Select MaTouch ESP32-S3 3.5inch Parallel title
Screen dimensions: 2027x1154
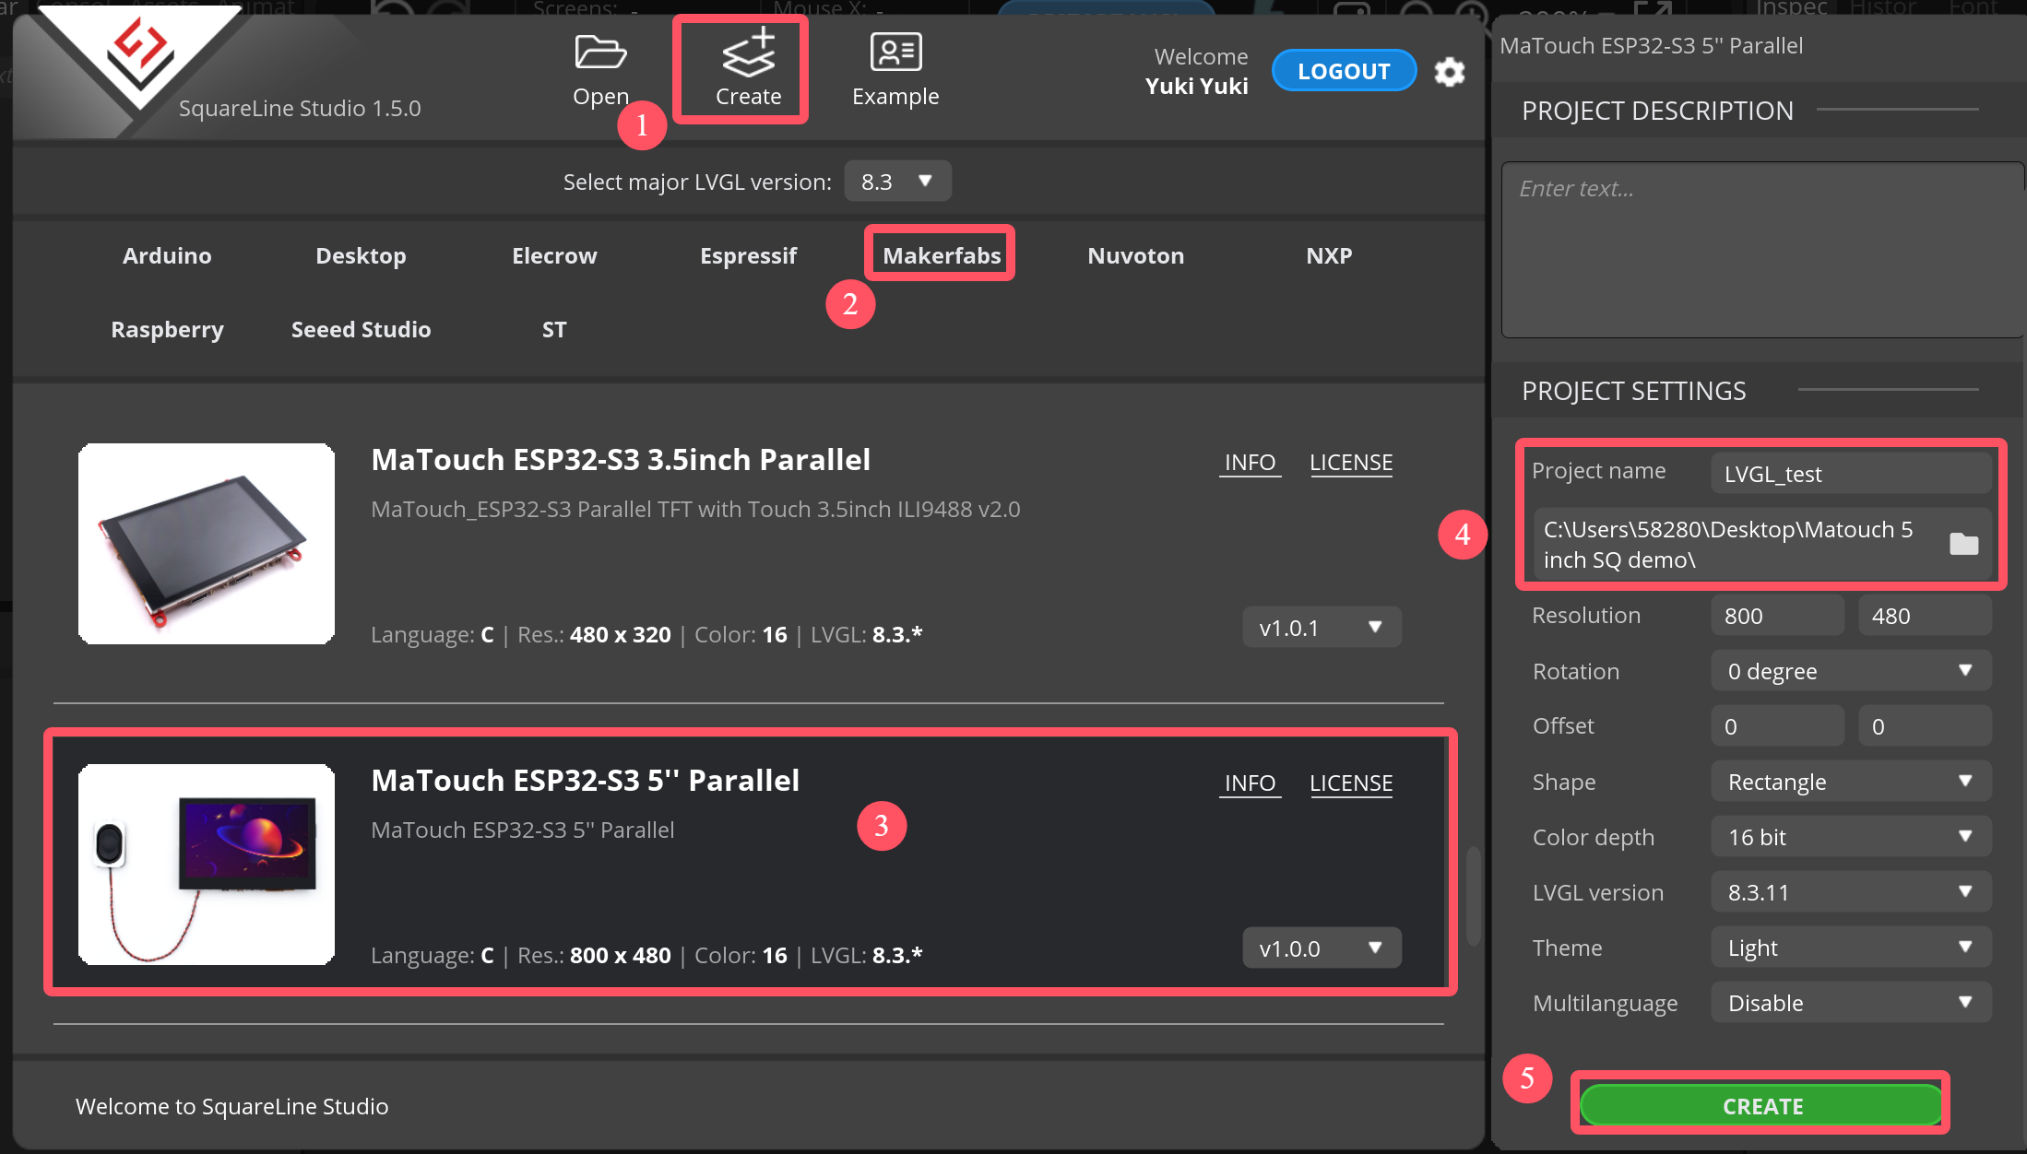(621, 459)
